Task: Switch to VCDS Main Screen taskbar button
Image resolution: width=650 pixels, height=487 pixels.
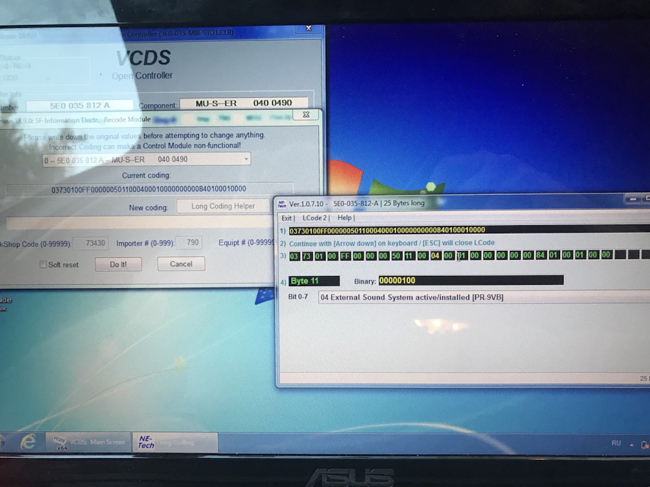Action: point(88,442)
